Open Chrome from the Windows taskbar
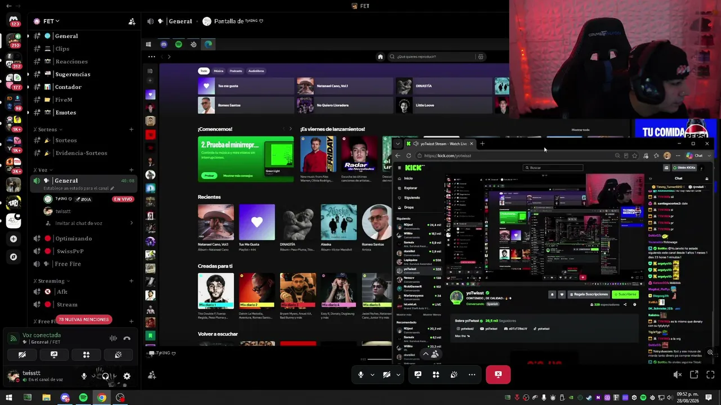Screen dimensions: 721x405 coord(101,398)
